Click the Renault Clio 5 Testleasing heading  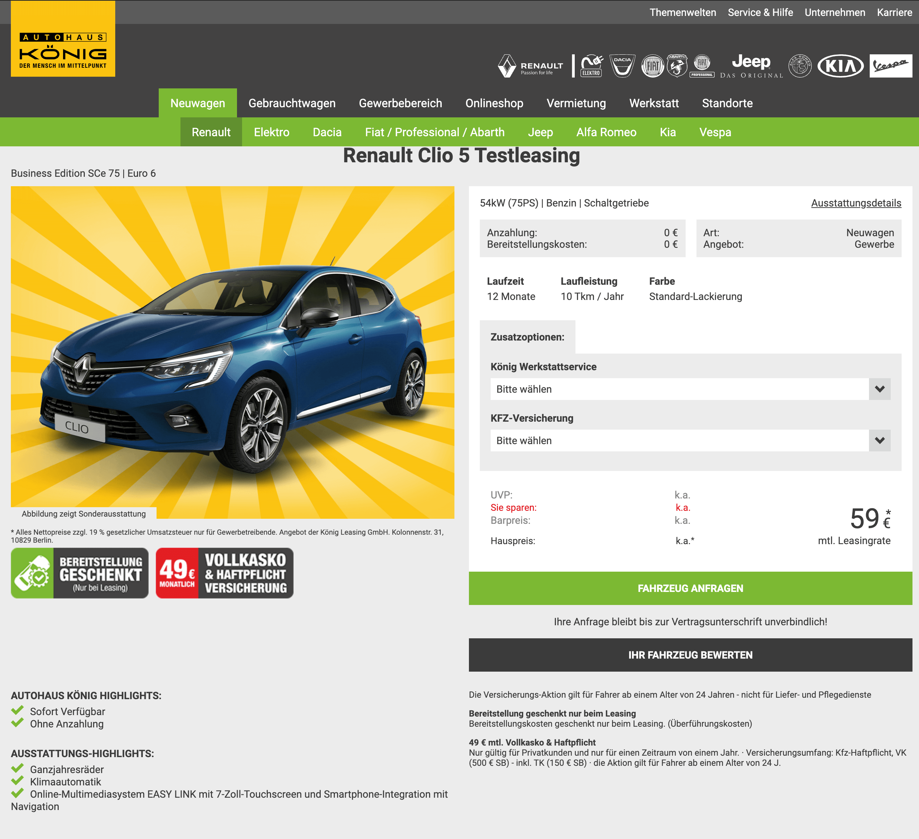(461, 155)
